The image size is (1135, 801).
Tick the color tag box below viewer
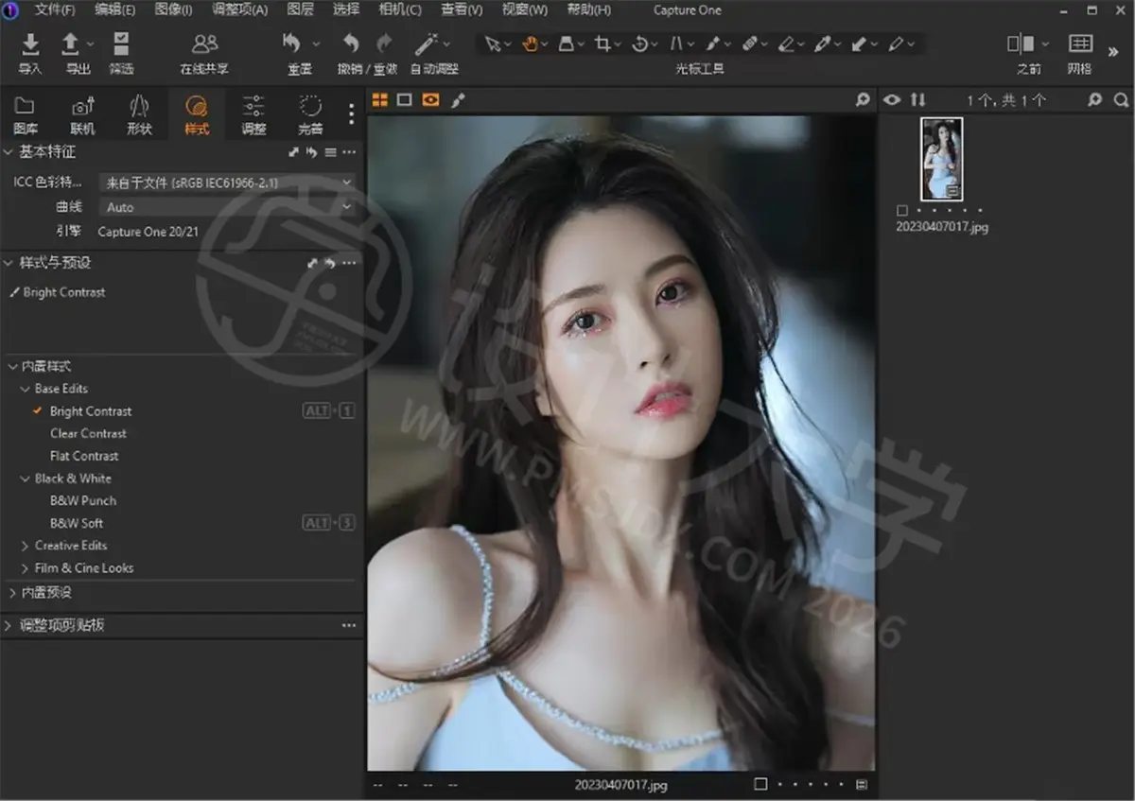tap(760, 784)
